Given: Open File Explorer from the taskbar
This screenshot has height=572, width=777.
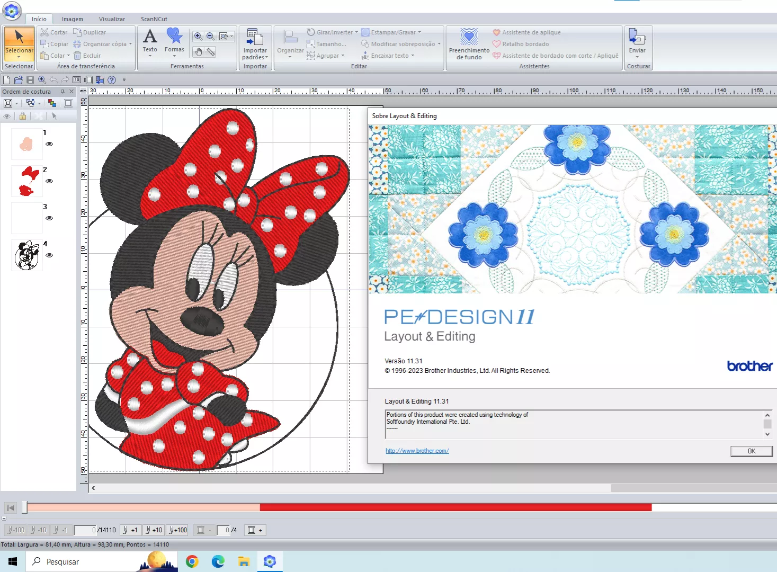Looking at the screenshot, I should pos(244,561).
